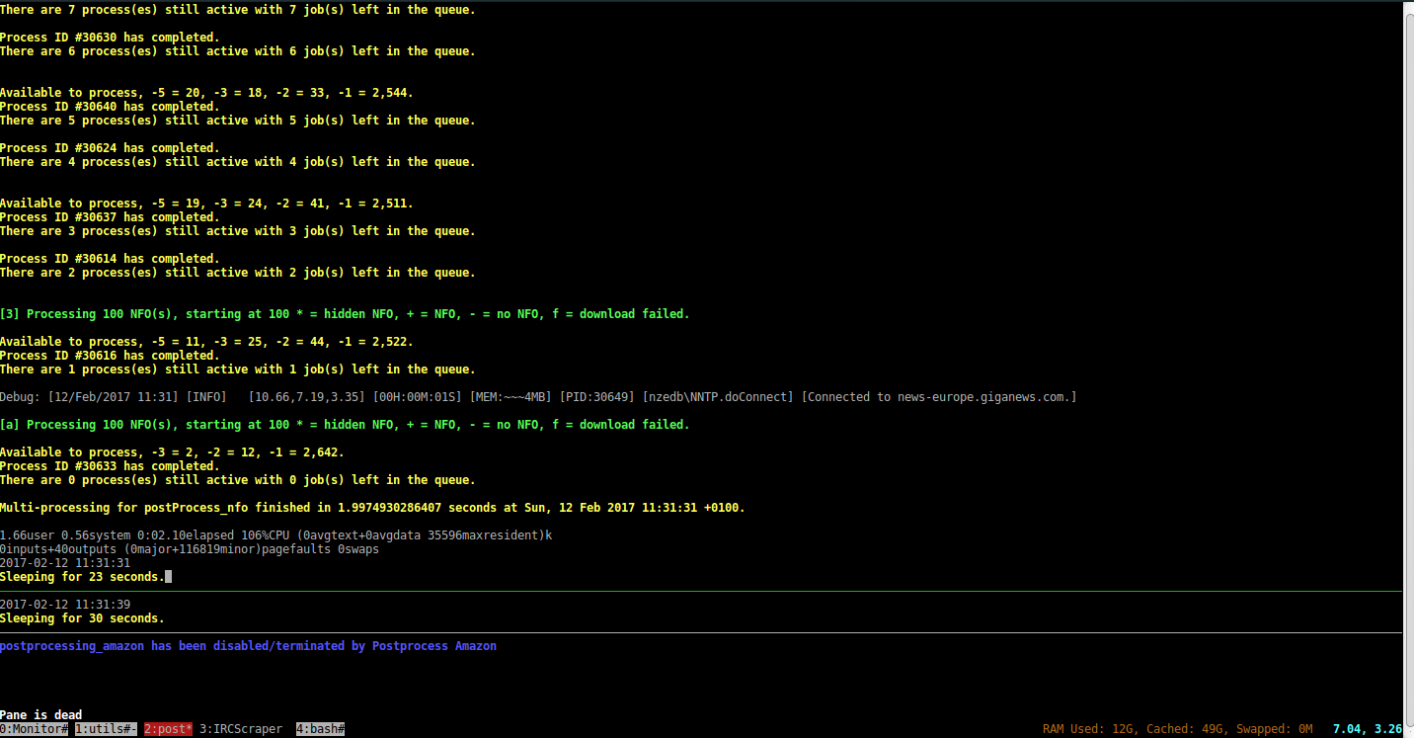Screen dimensions: 1414x738
Task: Click the timestamp '2017-02-12 11:31:31'
Action: click(65, 563)
